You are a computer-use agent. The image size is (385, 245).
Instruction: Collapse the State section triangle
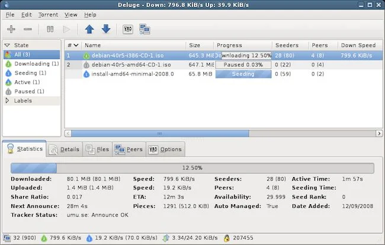coord(7,45)
